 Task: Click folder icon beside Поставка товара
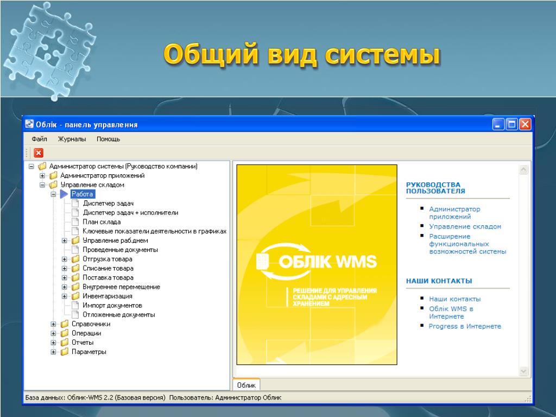pos(75,277)
